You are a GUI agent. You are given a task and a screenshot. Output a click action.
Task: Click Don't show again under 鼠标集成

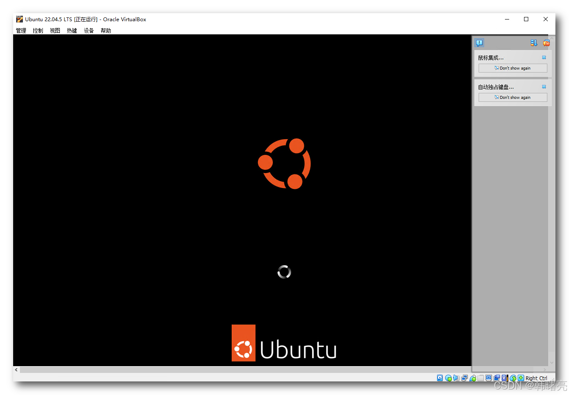[513, 68]
